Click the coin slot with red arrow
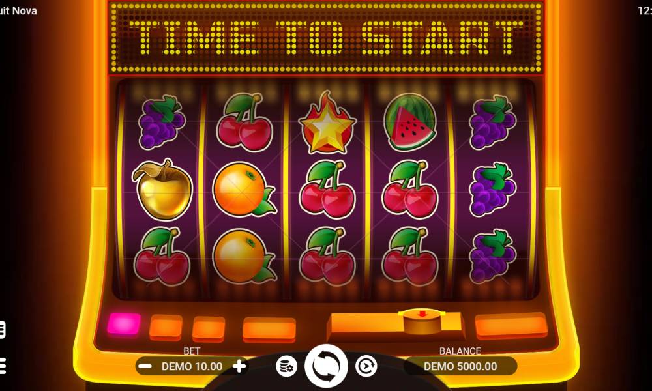 pos(422,321)
